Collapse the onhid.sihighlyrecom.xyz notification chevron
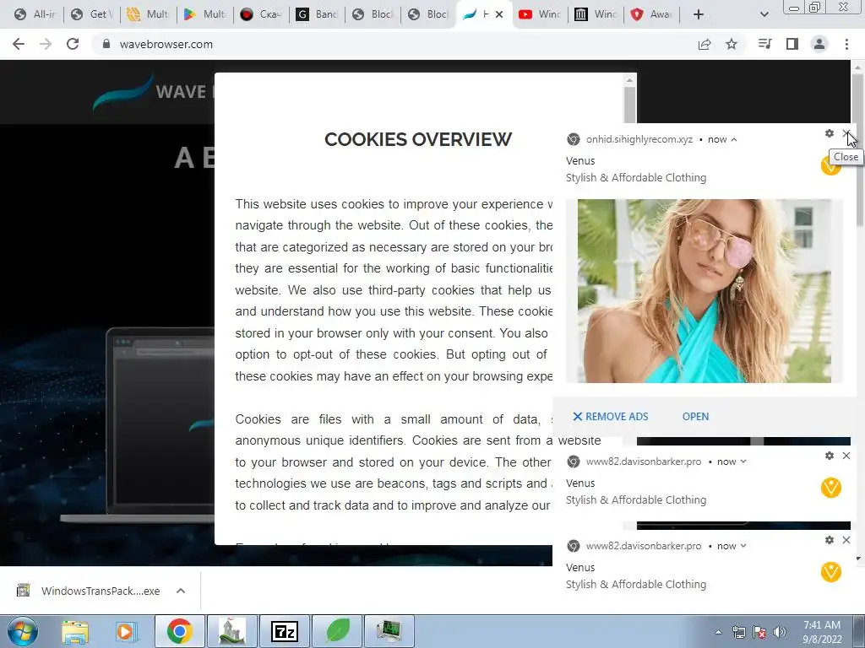Image resolution: width=865 pixels, height=648 pixels. pos(734,139)
